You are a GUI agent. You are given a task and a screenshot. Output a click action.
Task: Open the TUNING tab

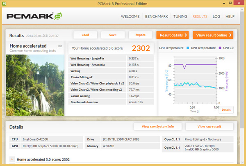click(180, 16)
